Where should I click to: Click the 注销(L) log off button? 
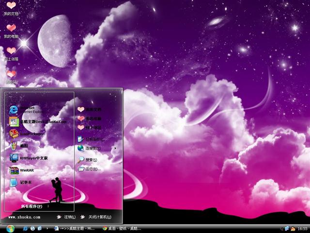coord(66,217)
